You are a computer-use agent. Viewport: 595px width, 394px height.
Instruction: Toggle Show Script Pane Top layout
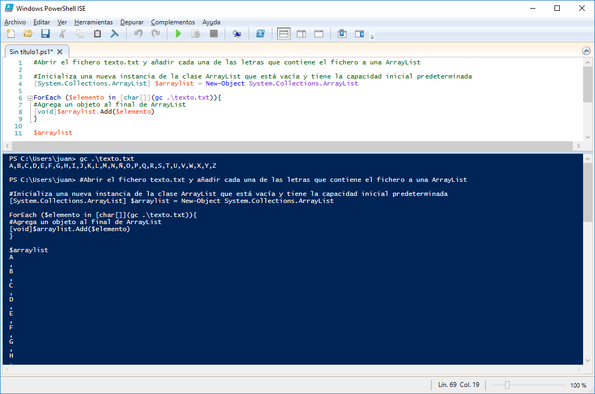[x=284, y=34]
